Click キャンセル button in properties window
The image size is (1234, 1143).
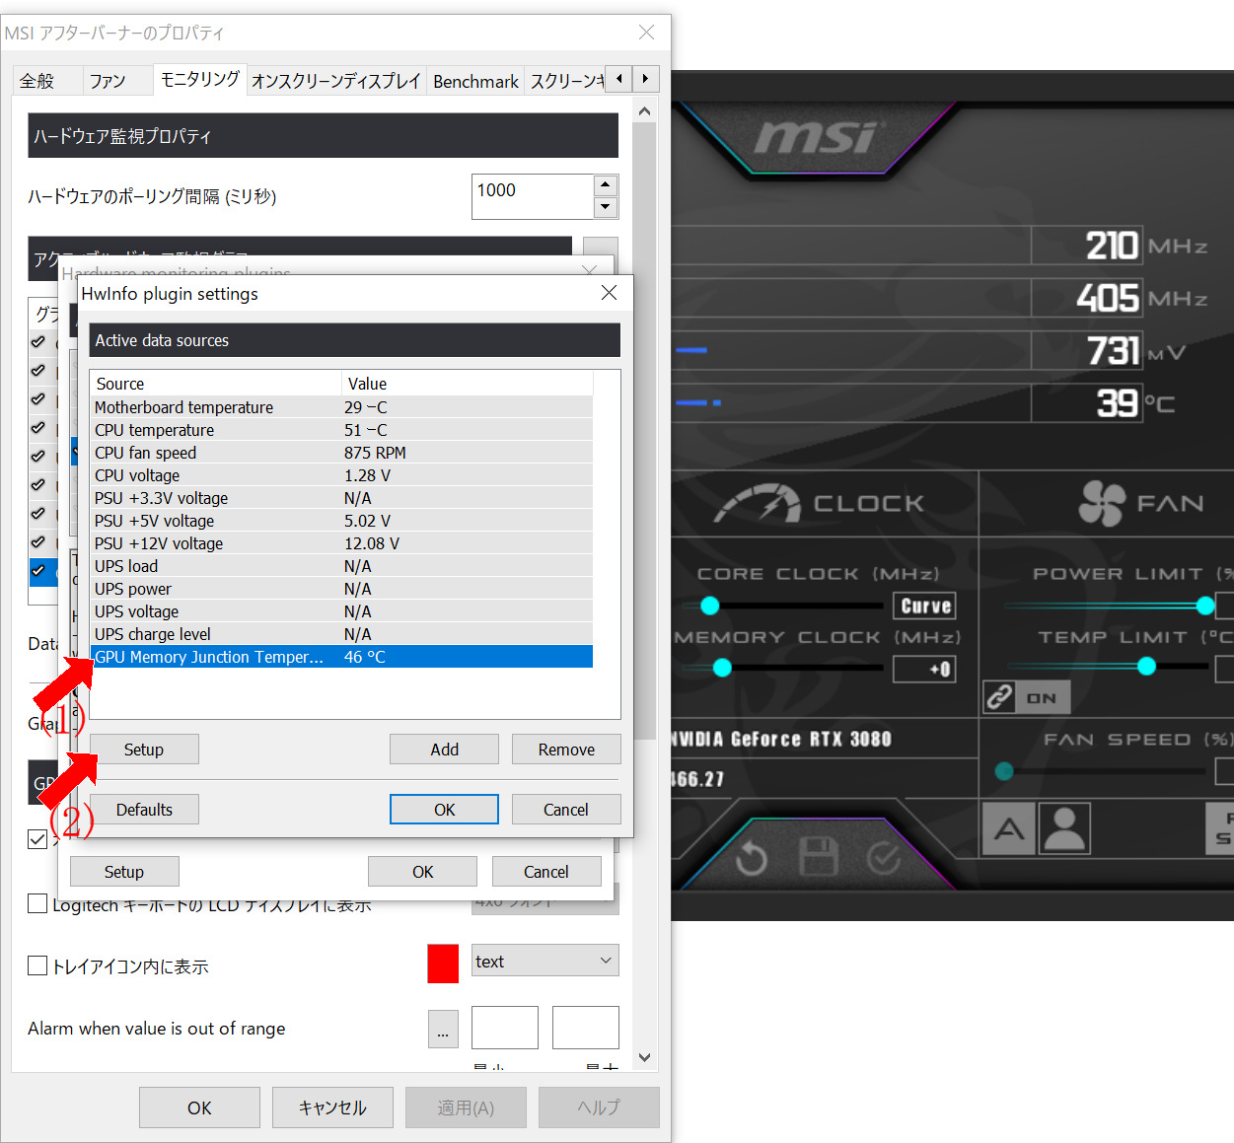332,1107
